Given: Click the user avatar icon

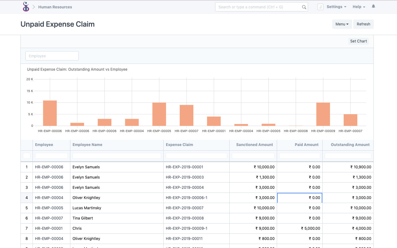Looking at the screenshot, I should click(320, 7).
